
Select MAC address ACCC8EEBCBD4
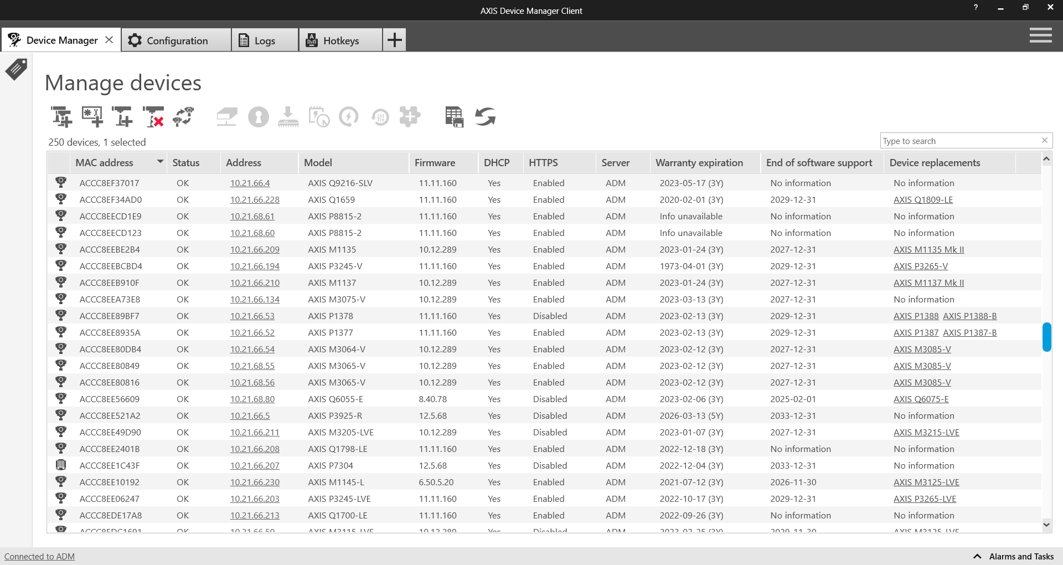pos(111,266)
